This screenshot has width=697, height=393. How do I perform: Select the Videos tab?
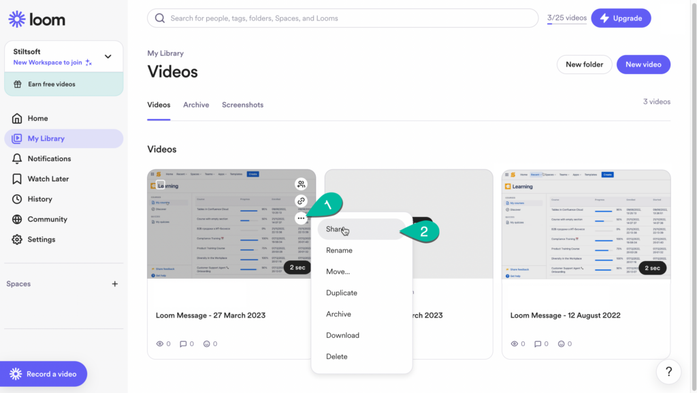click(x=159, y=105)
